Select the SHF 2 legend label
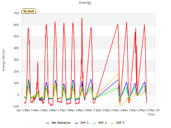 pos(102,123)
